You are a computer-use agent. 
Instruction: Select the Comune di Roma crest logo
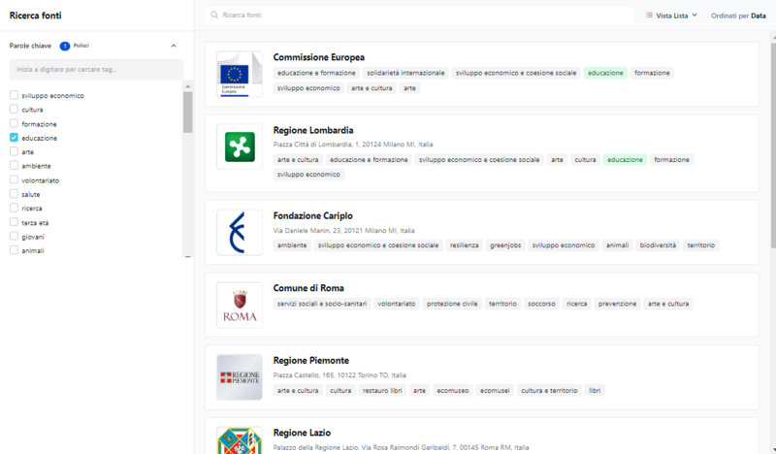point(239,305)
